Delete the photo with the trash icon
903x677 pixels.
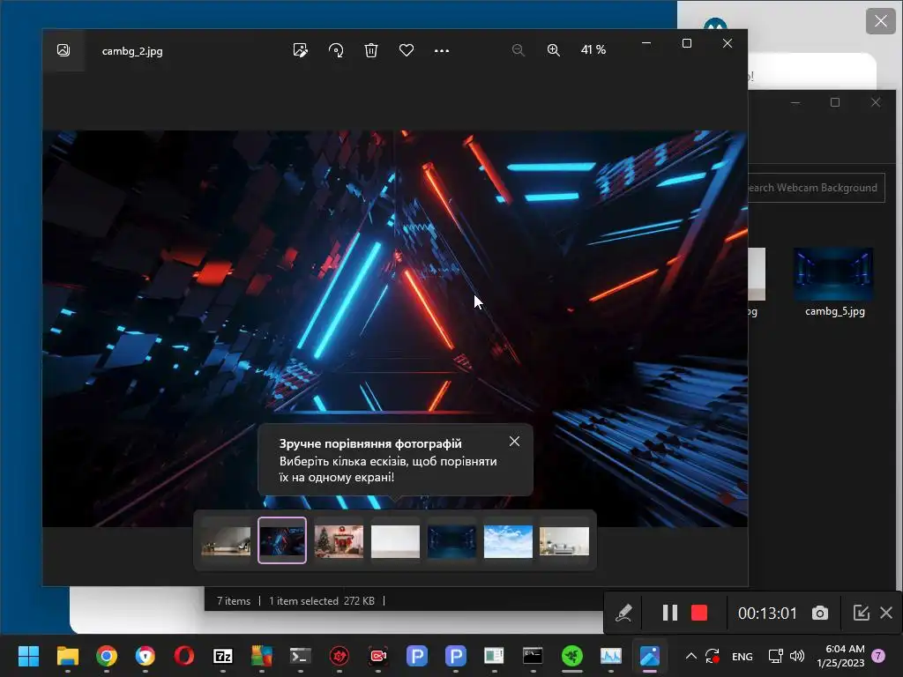point(371,50)
